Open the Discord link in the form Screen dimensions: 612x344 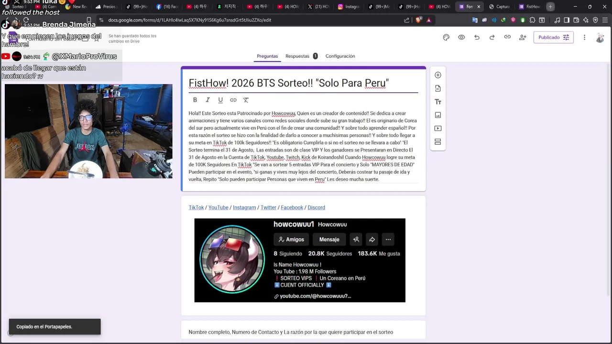[316, 207]
